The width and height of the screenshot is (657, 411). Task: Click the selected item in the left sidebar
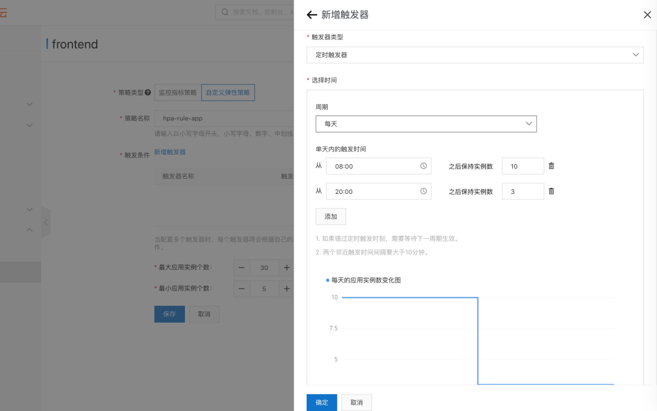click(21, 272)
